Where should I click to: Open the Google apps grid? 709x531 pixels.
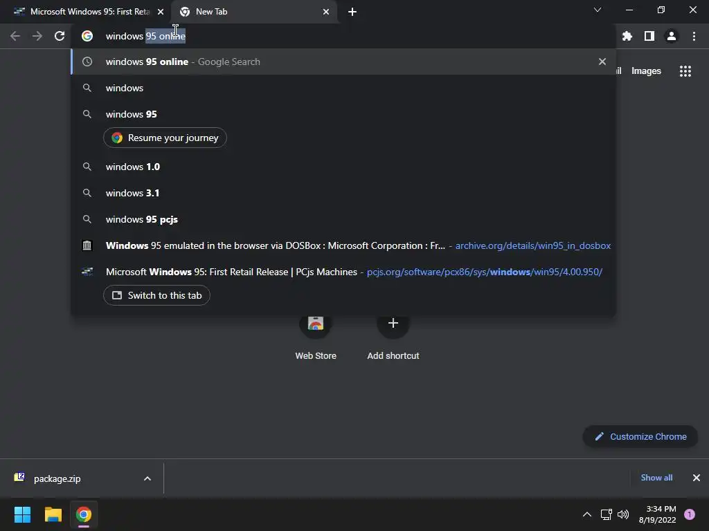(x=685, y=71)
